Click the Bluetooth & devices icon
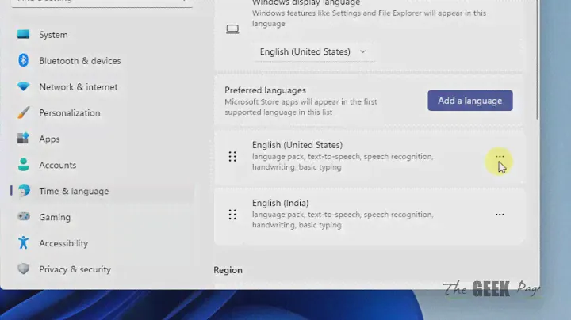Viewport: 571px width, 320px height. (x=24, y=61)
